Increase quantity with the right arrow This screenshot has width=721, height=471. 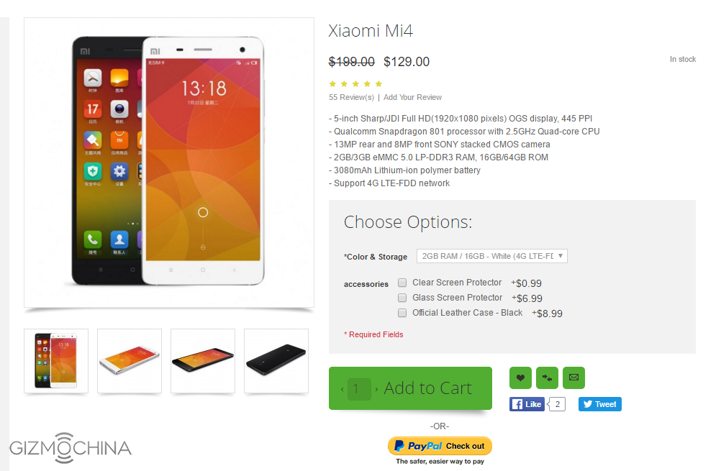pyautogui.click(x=376, y=389)
